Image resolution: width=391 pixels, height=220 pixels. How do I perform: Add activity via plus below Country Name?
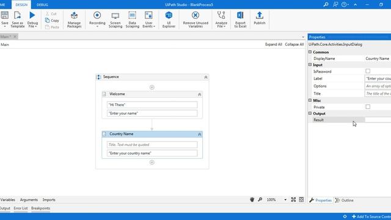point(152,163)
